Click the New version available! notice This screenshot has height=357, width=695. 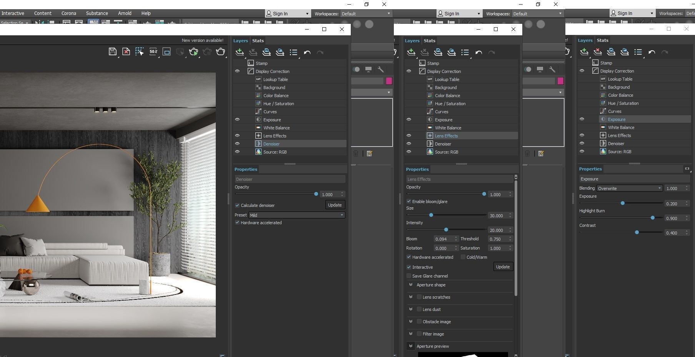202,40
